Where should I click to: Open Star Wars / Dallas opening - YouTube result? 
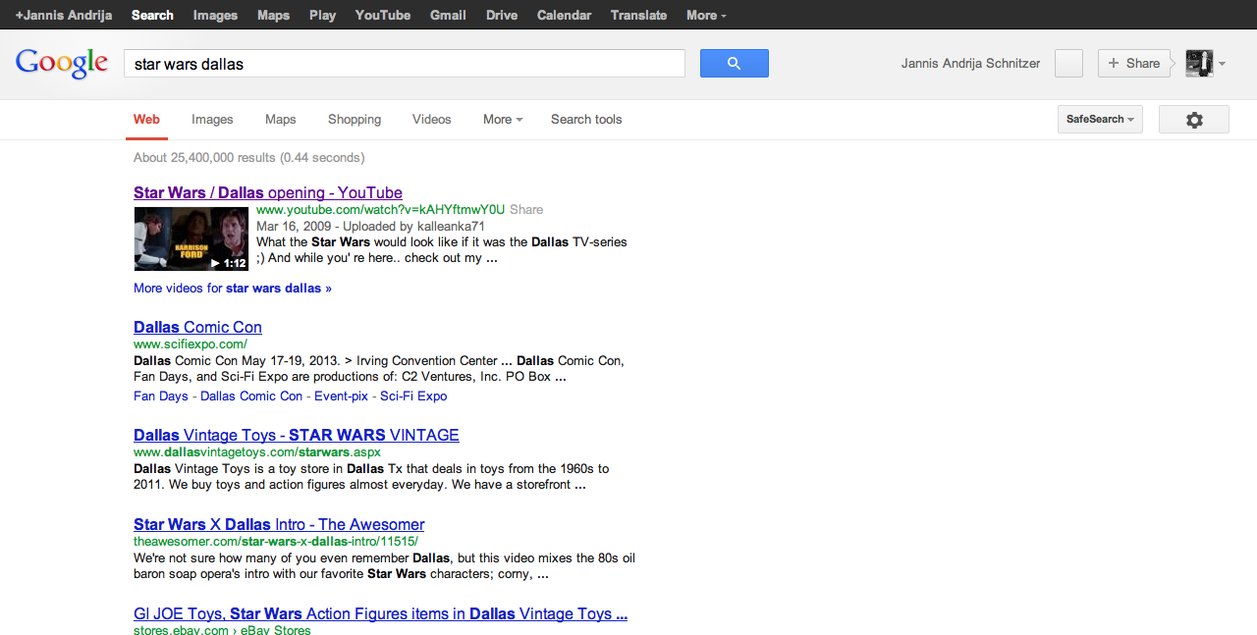tap(268, 192)
